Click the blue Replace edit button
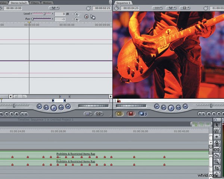Screen dimensions: 224x179 point(142,113)
